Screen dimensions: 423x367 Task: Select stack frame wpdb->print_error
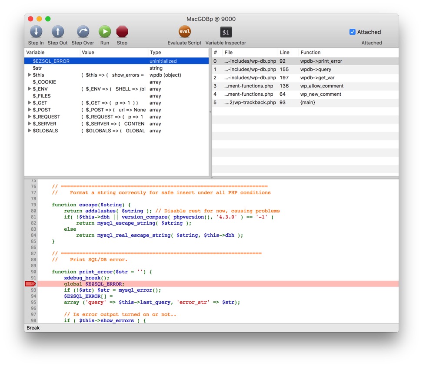305,61
